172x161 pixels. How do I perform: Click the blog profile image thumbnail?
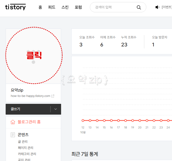[x=33, y=56]
